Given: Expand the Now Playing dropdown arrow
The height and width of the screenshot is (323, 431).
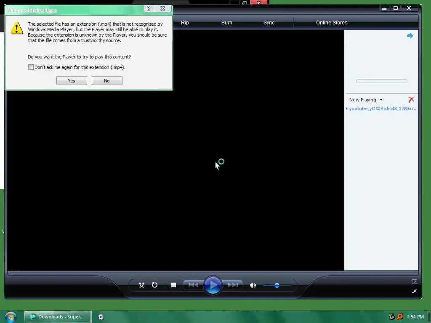Looking at the screenshot, I should 381,100.
